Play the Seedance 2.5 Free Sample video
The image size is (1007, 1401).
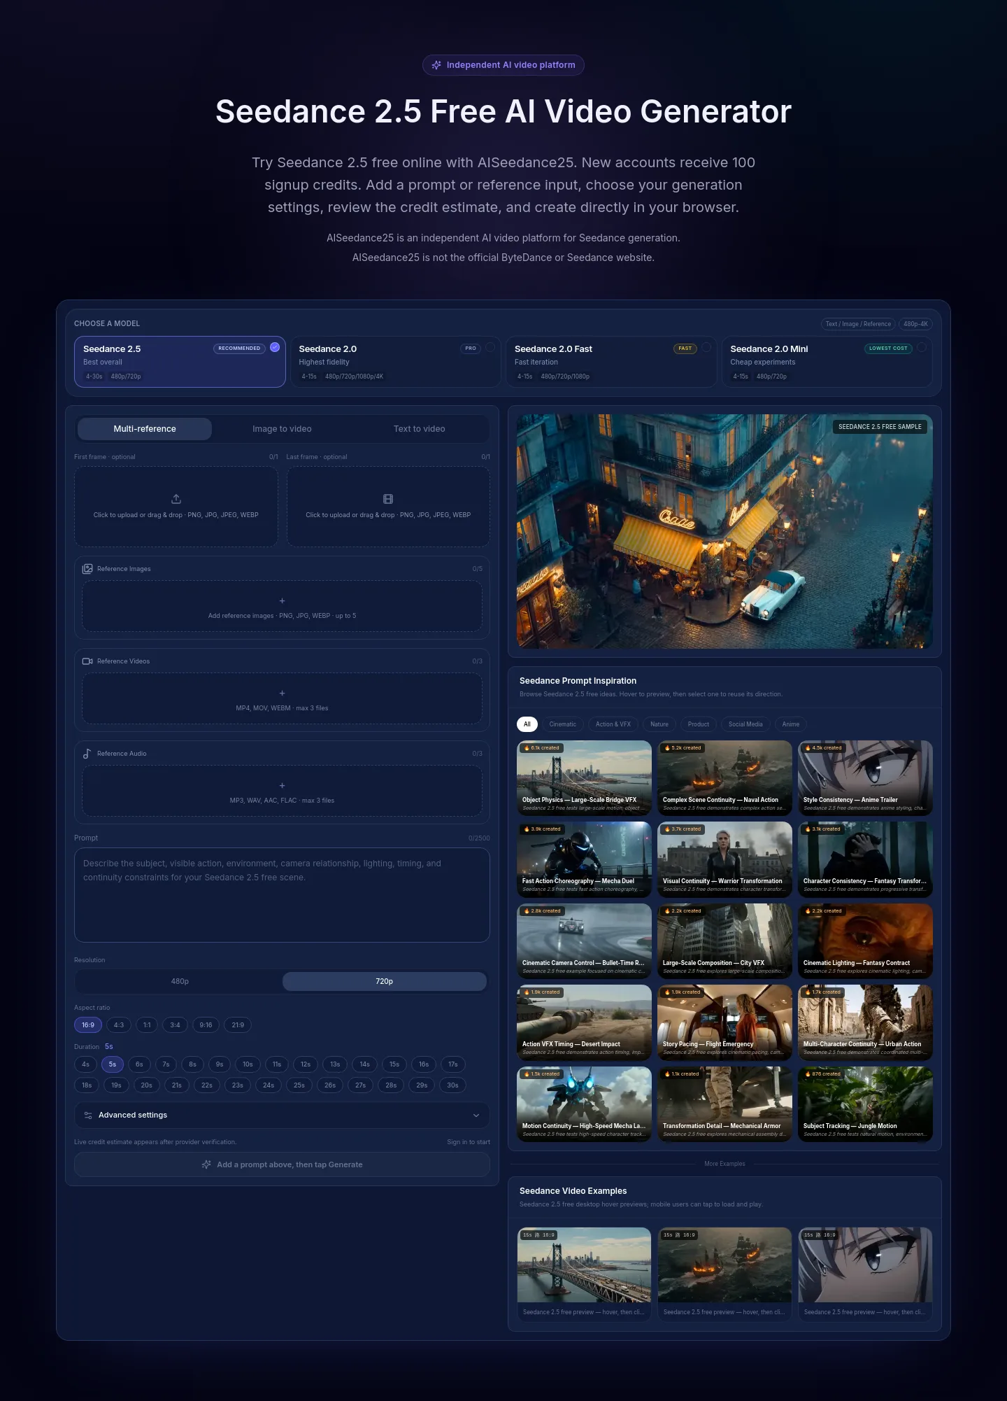724,531
